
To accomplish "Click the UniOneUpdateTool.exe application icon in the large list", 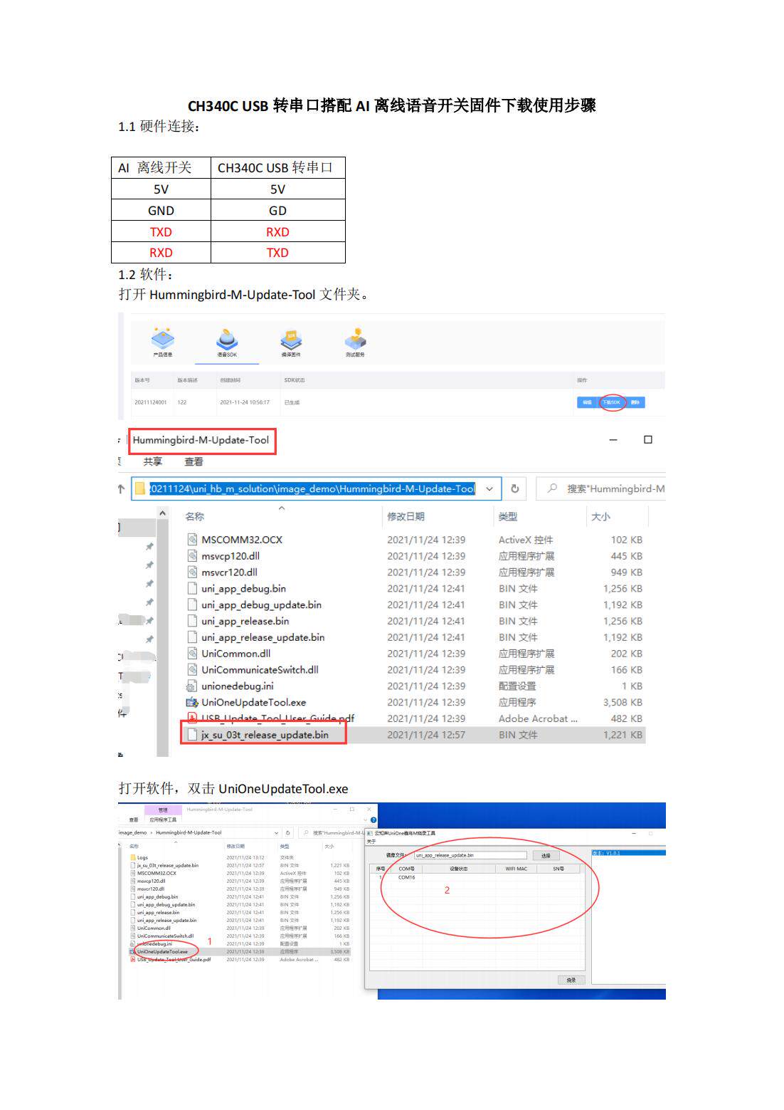I will click(x=191, y=703).
